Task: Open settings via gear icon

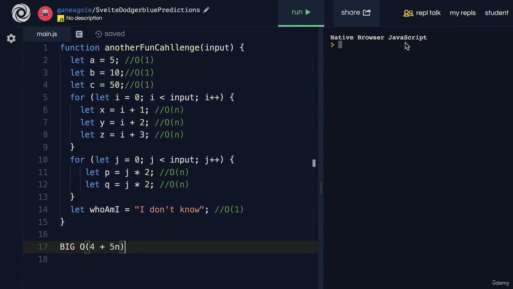Action: (11, 39)
